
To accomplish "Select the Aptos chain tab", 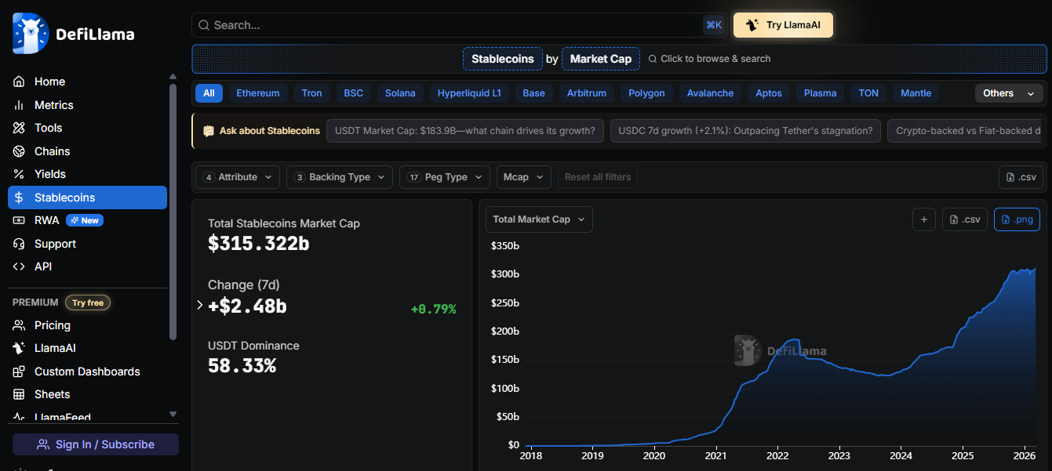I will point(769,93).
